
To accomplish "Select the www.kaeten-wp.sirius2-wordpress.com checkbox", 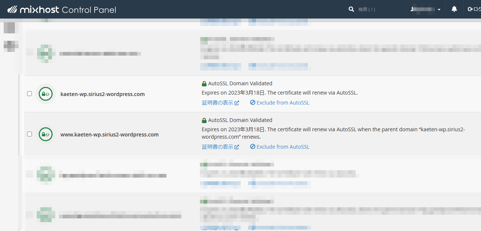I will pos(30,134).
